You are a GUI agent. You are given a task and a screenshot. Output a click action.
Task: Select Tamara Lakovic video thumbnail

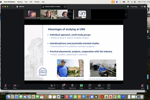coord(49,14)
